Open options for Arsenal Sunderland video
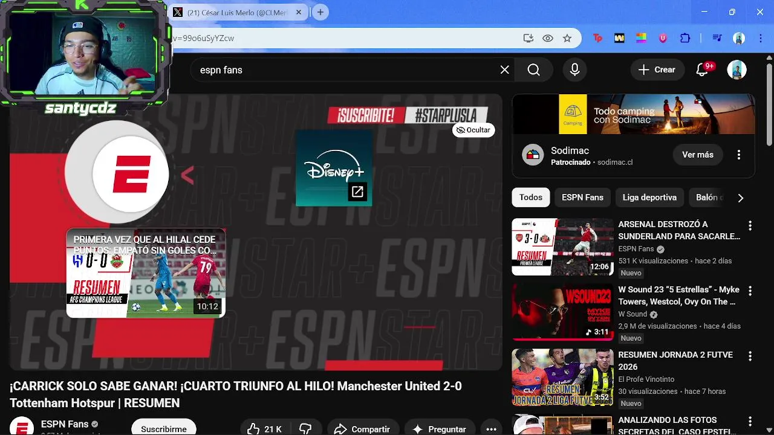This screenshot has height=435, width=774. (x=750, y=226)
